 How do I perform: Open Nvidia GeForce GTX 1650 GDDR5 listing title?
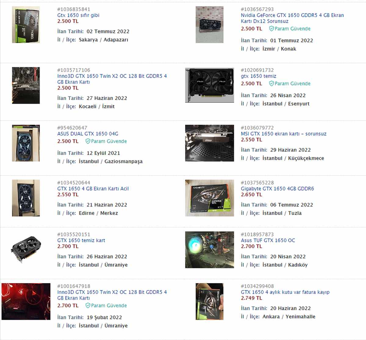point(292,18)
